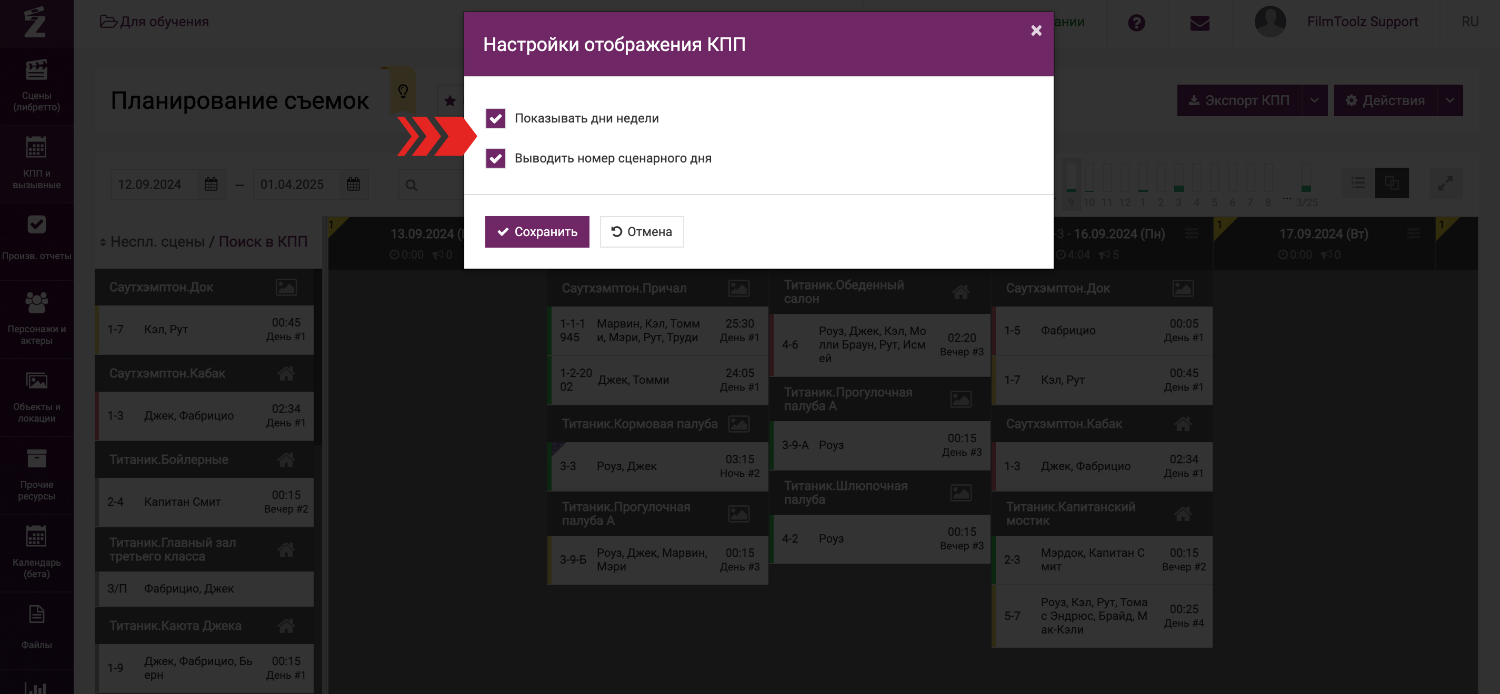Open the help question mark icon
This screenshot has height=694, width=1500.
pos(1136,23)
